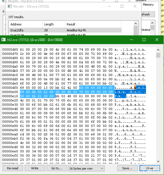Click the results list scroll up arrow
The height and width of the screenshot is (175, 164).
click(x=136, y=23)
